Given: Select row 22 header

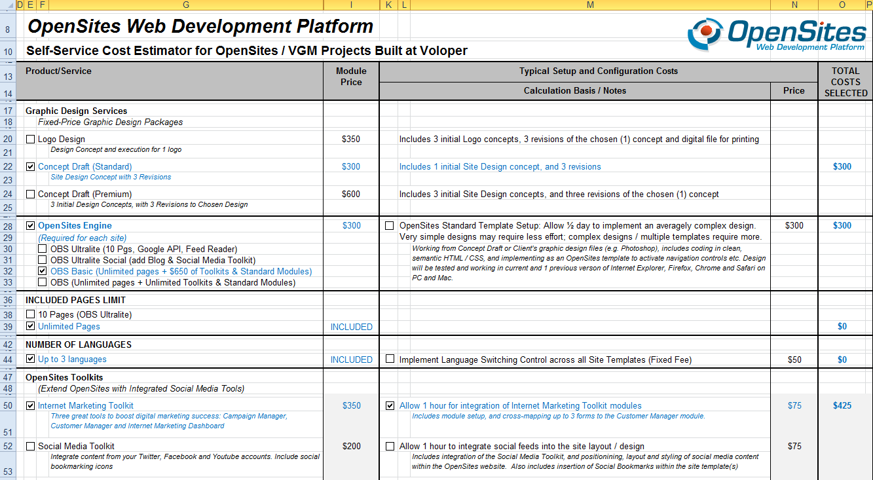Looking at the screenshot, I should (8, 167).
